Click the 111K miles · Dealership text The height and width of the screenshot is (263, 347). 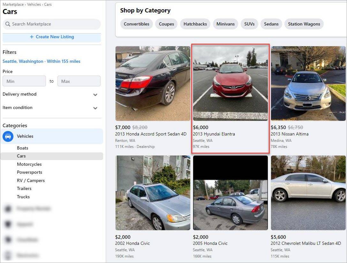[x=135, y=147]
